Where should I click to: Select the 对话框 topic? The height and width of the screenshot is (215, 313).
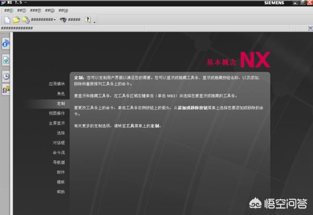pyautogui.click(x=59, y=143)
